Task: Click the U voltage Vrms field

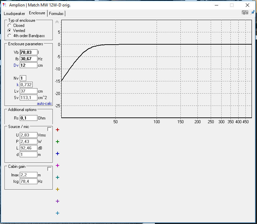Action: pyautogui.click(x=29, y=135)
